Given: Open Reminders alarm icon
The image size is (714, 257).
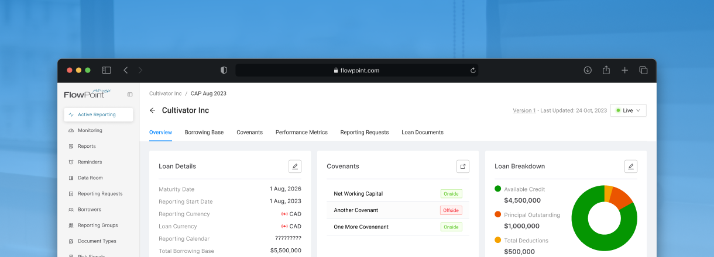Looking at the screenshot, I should point(71,162).
